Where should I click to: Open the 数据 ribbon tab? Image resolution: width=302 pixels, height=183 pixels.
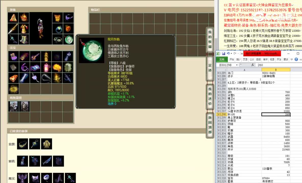(258, 59)
